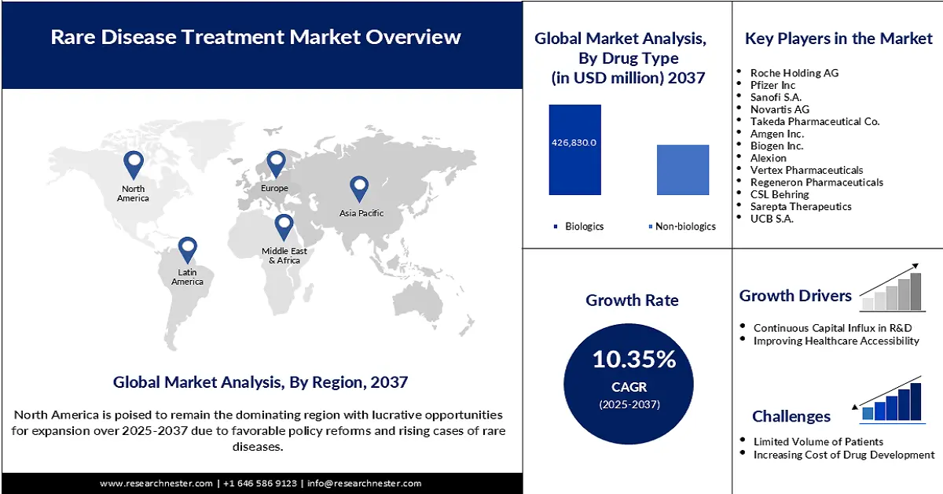Viewport: 943px width, 494px height.
Task: Click the Rare Disease Treatment Market Overview title
Action: (x=255, y=37)
